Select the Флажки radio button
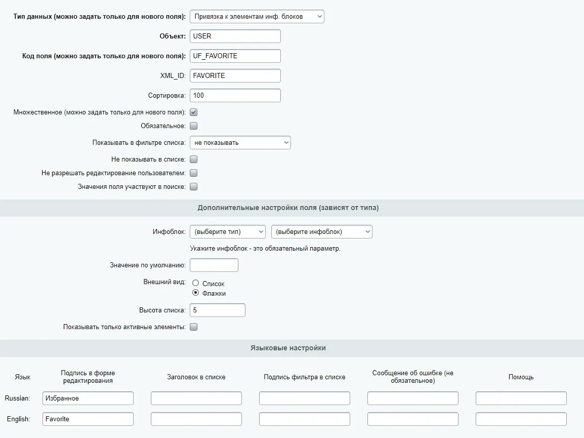This screenshot has height=438, width=584. pos(195,293)
